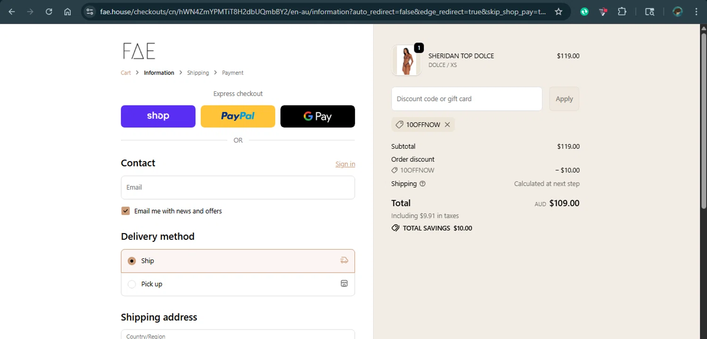Open the Extensions puzzle menu
Viewport: 707px width, 339px height.
coord(622,12)
